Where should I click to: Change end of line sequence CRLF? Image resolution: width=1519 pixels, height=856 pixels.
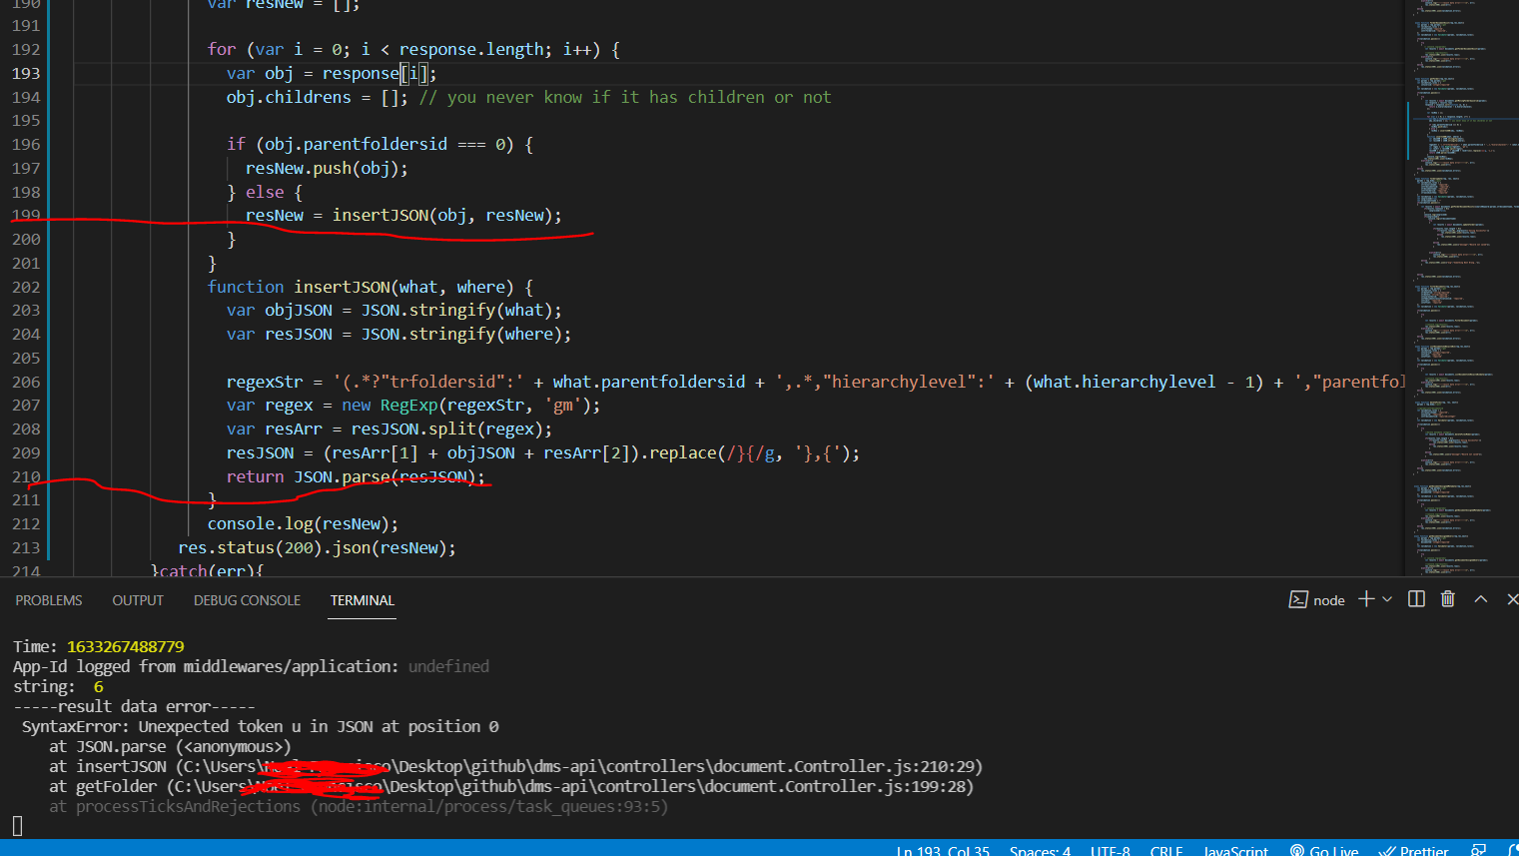(1166, 850)
